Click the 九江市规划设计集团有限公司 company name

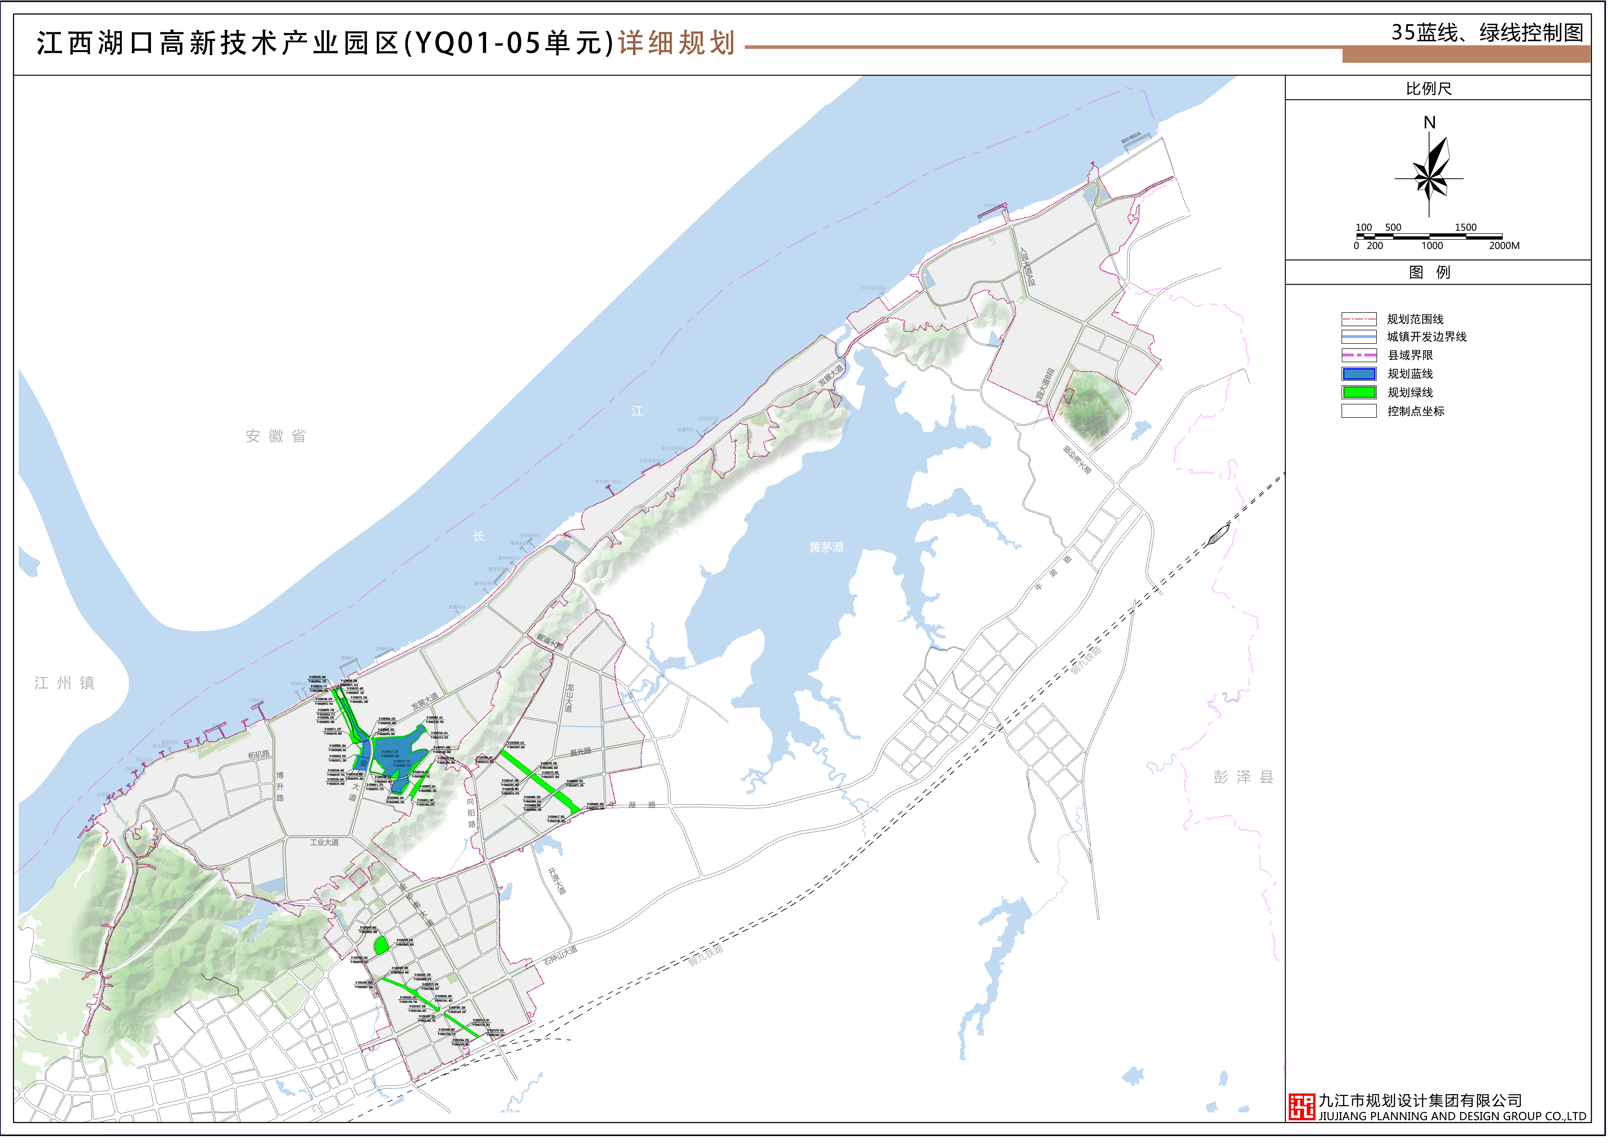coord(1420,1100)
